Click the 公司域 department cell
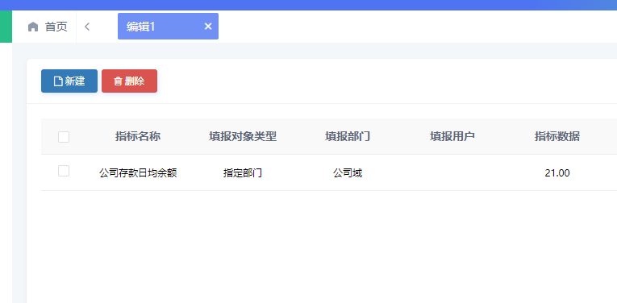The image size is (617, 303). [x=348, y=173]
